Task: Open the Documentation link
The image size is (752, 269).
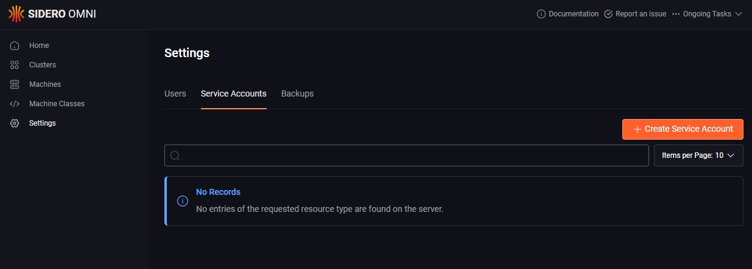Action: (x=574, y=14)
